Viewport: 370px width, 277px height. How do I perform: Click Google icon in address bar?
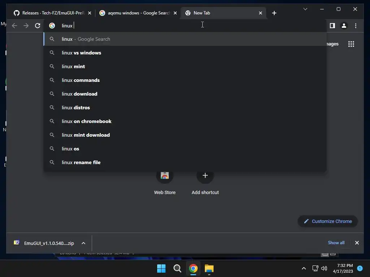coord(52,26)
